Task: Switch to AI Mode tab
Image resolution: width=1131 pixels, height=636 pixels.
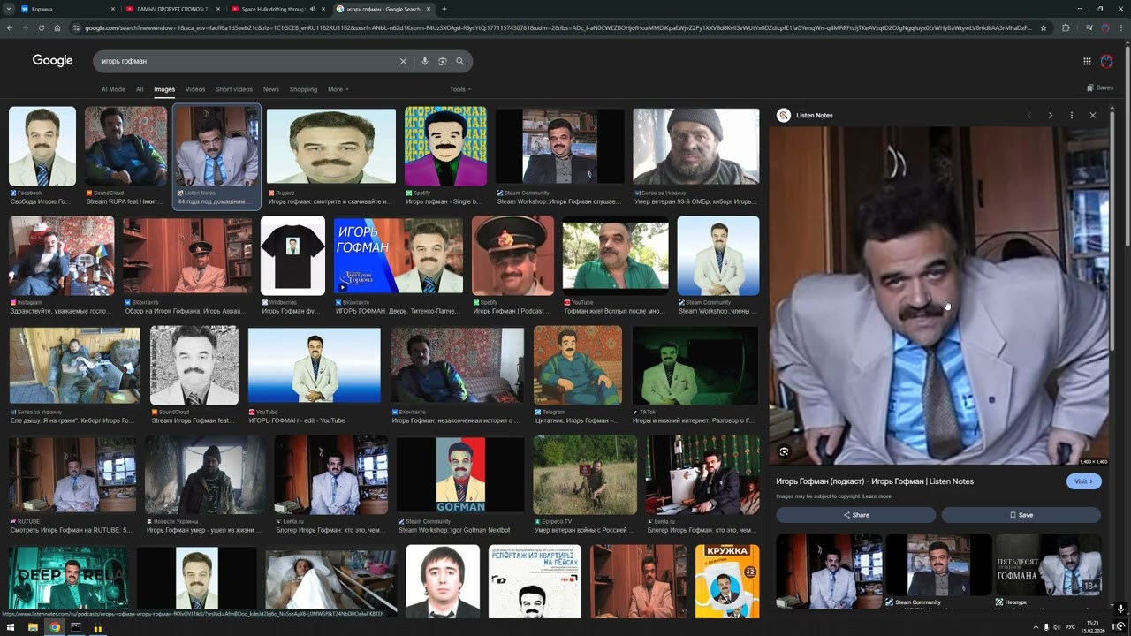Action: (x=113, y=89)
